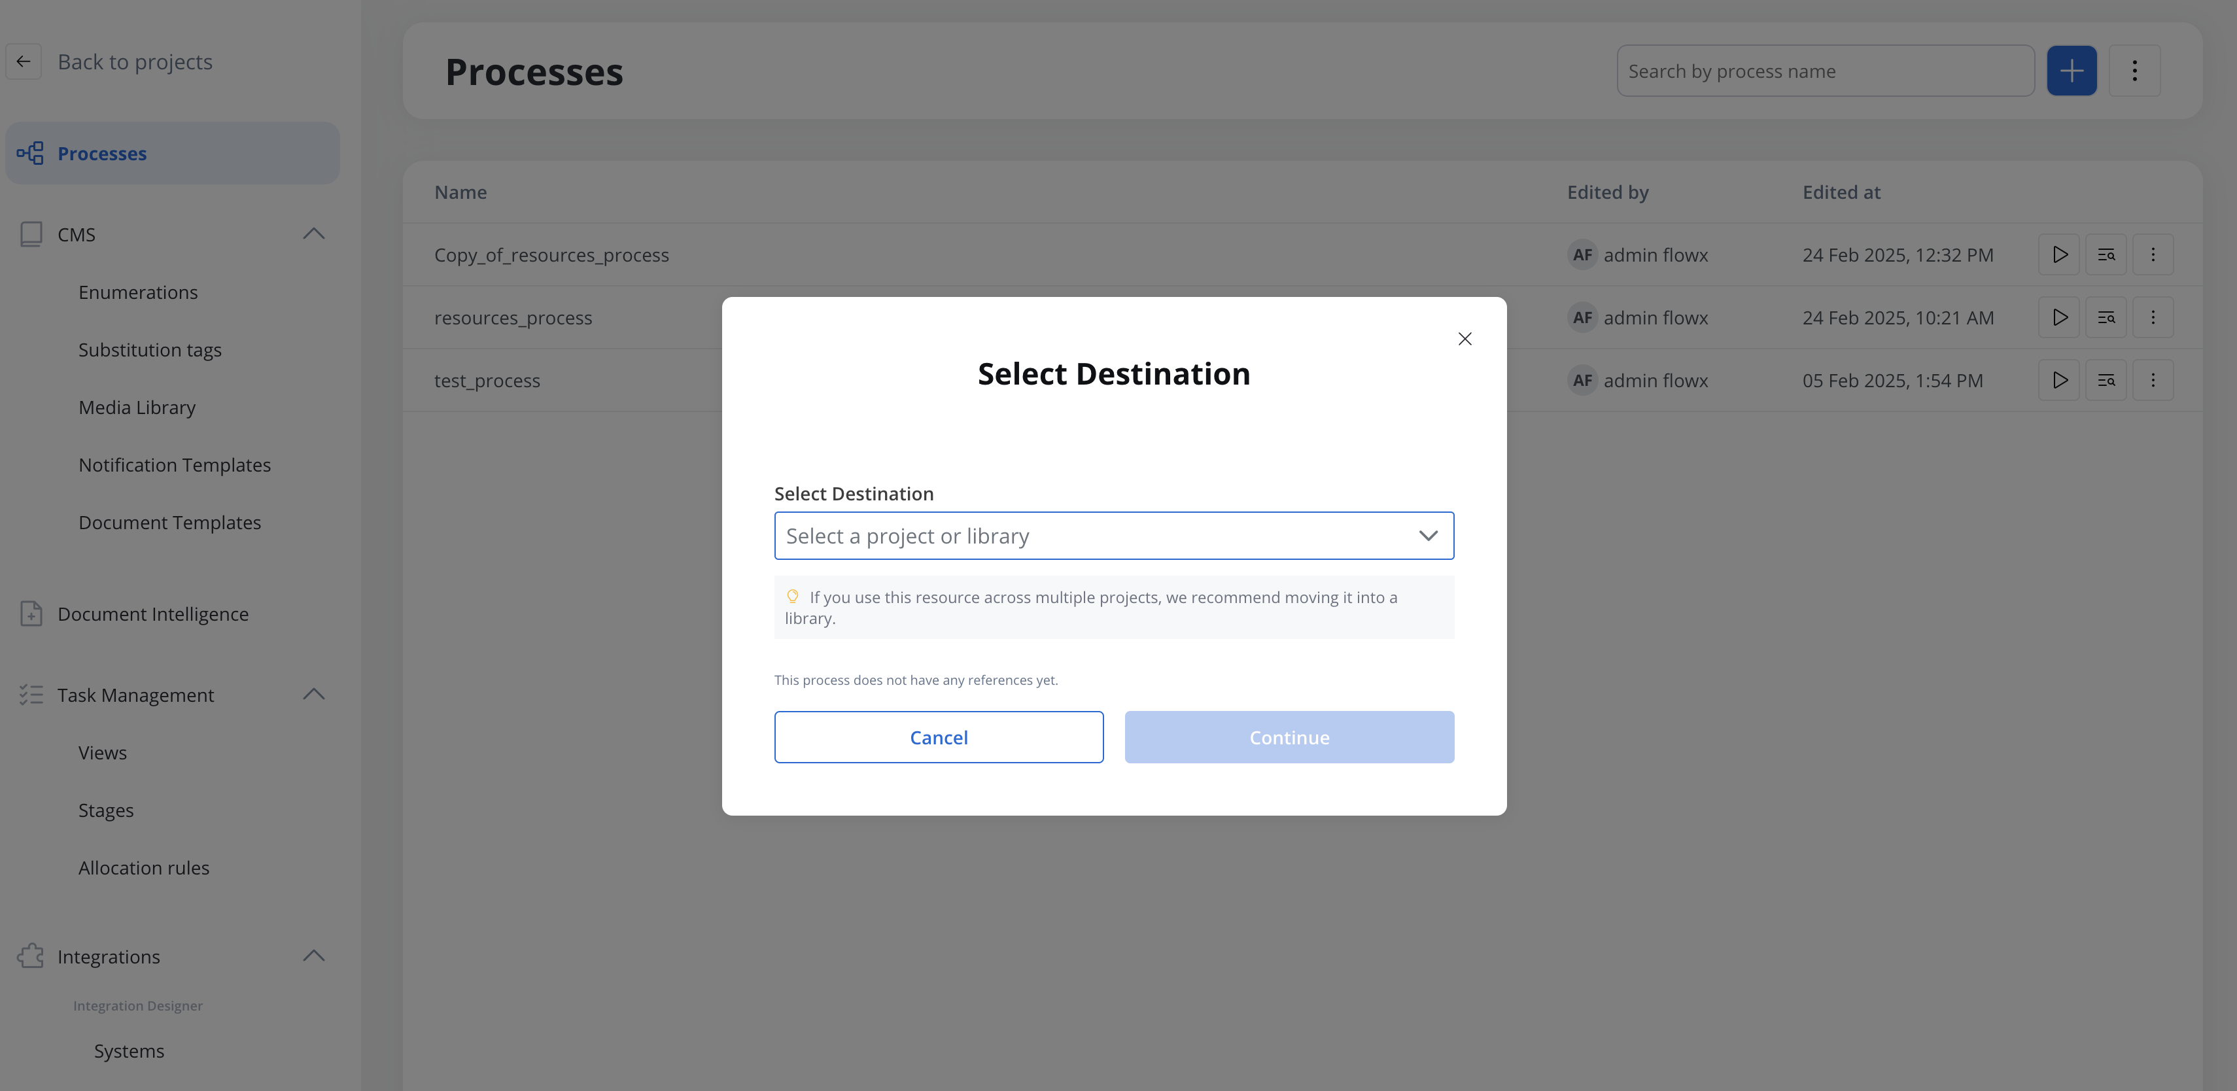Screen dimensions: 2237x1091
Task: Open the three-dot menu beside the plus button
Action: pos(2134,71)
